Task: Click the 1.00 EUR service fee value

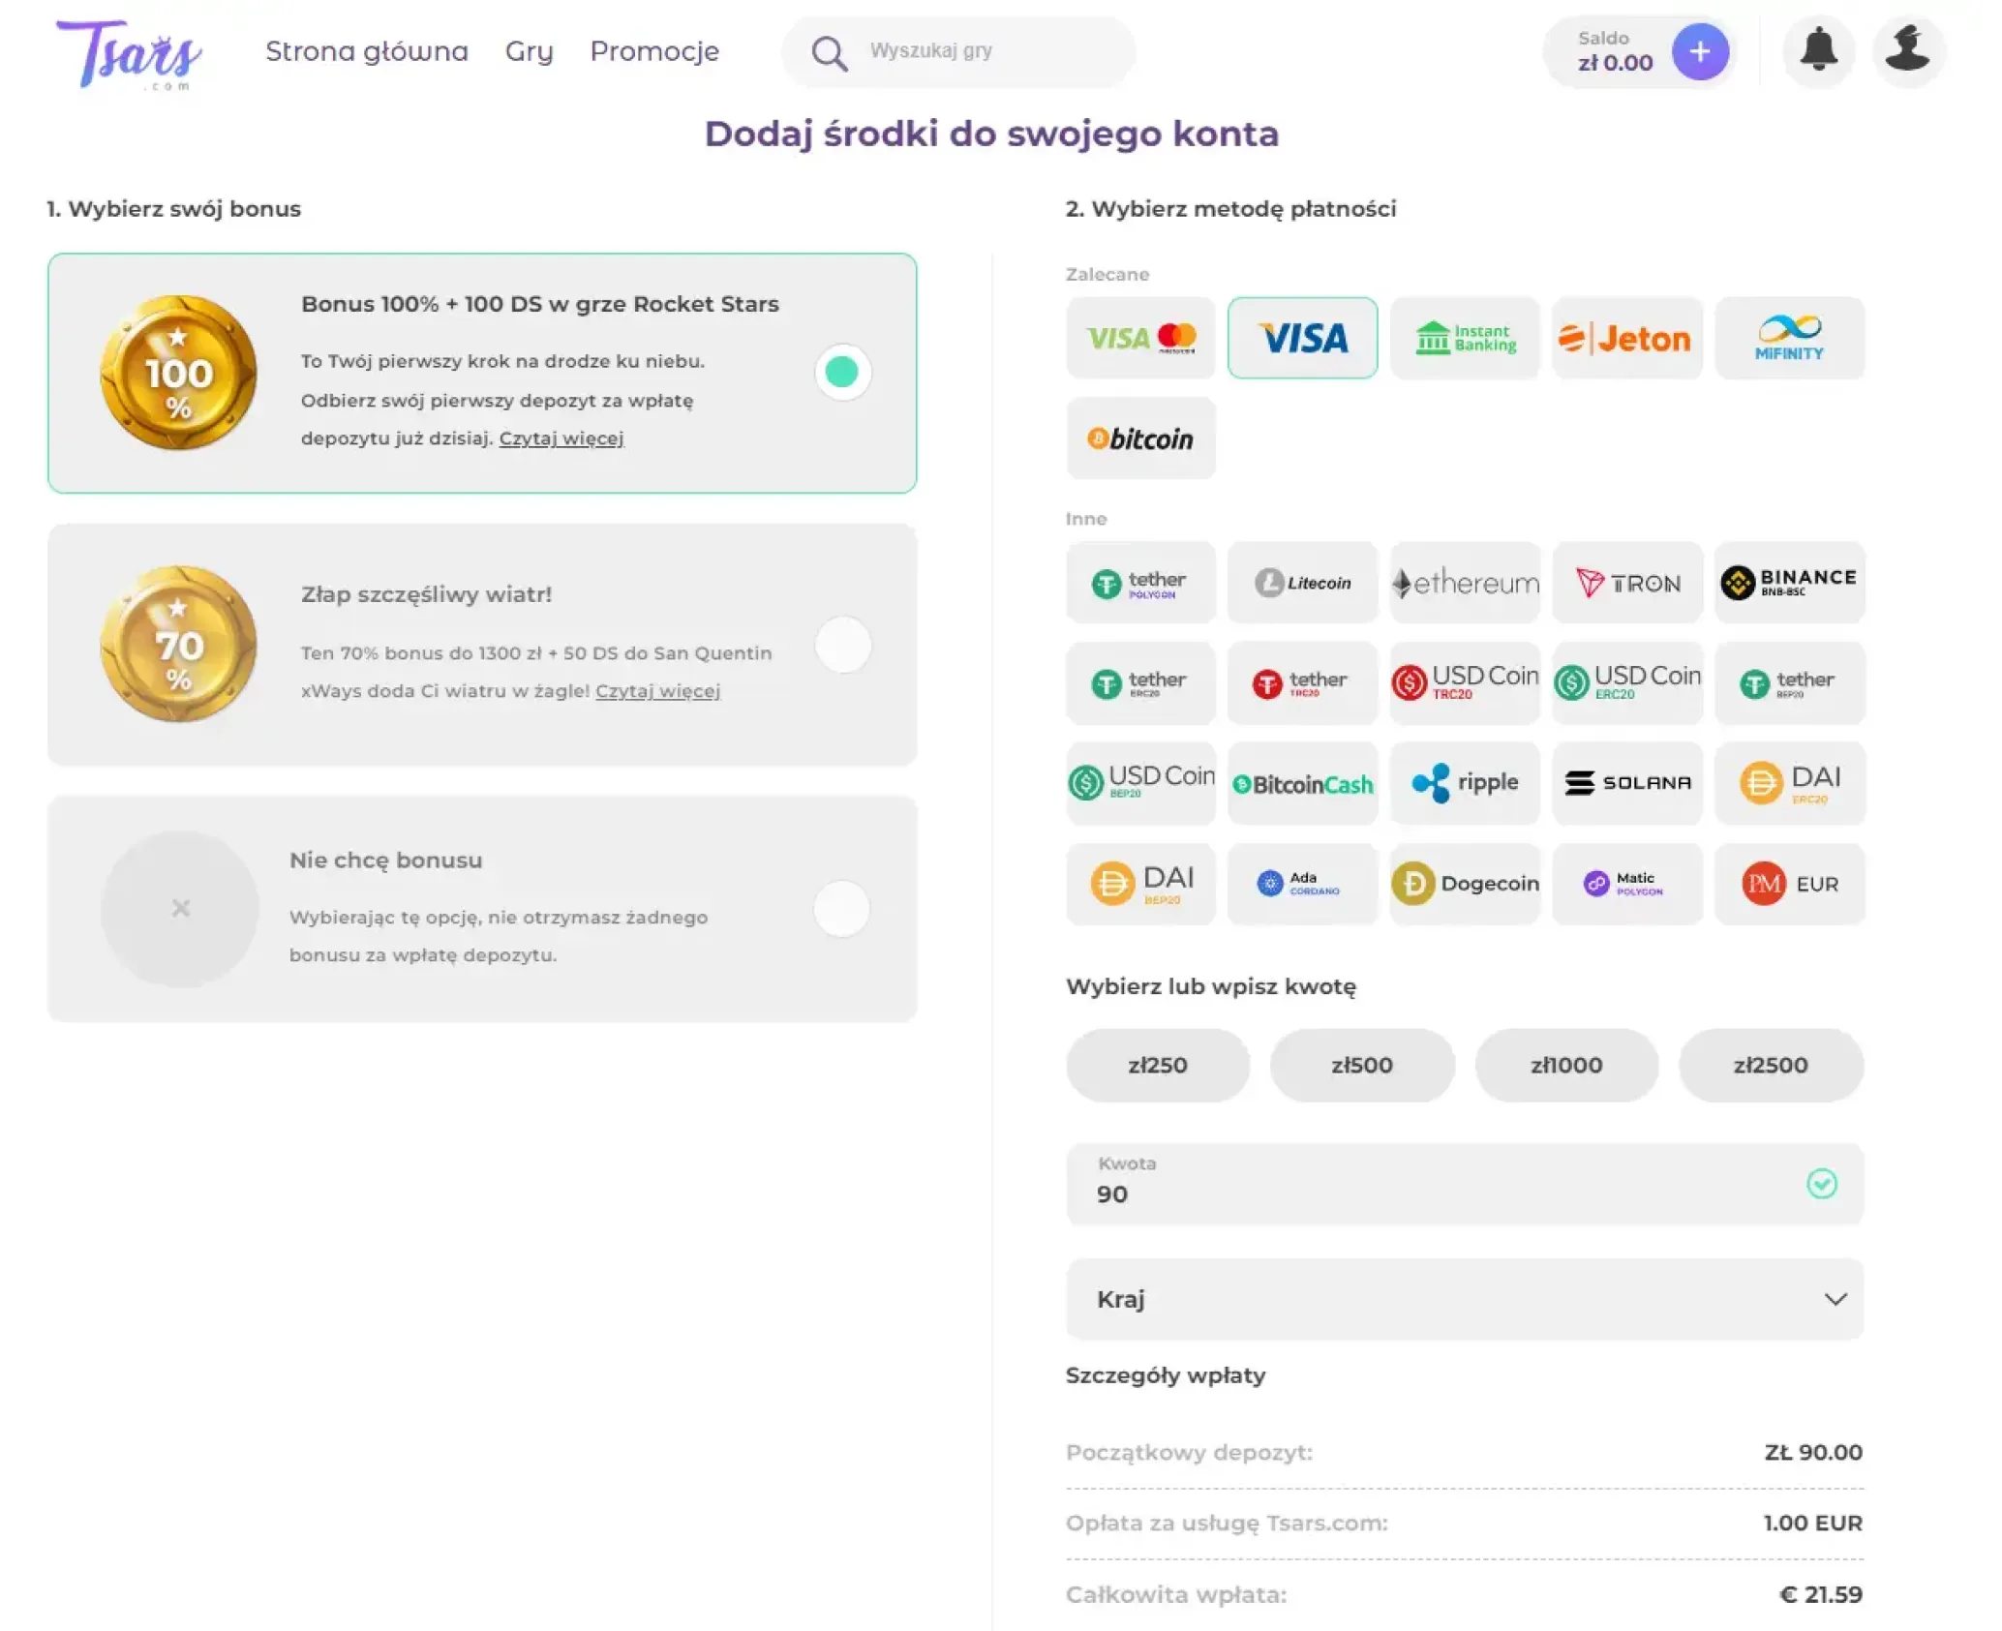Action: [x=1812, y=1523]
